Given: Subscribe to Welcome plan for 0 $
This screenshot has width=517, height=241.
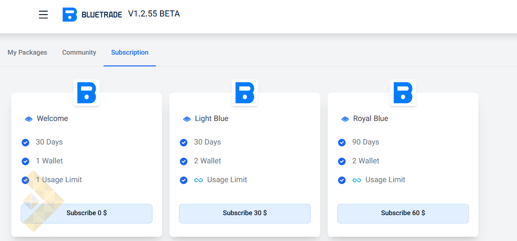Looking at the screenshot, I should tap(87, 213).
